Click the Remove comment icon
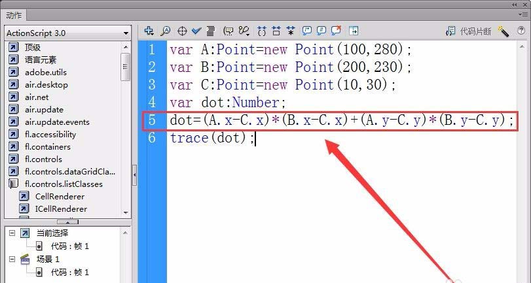 [x=336, y=31]
